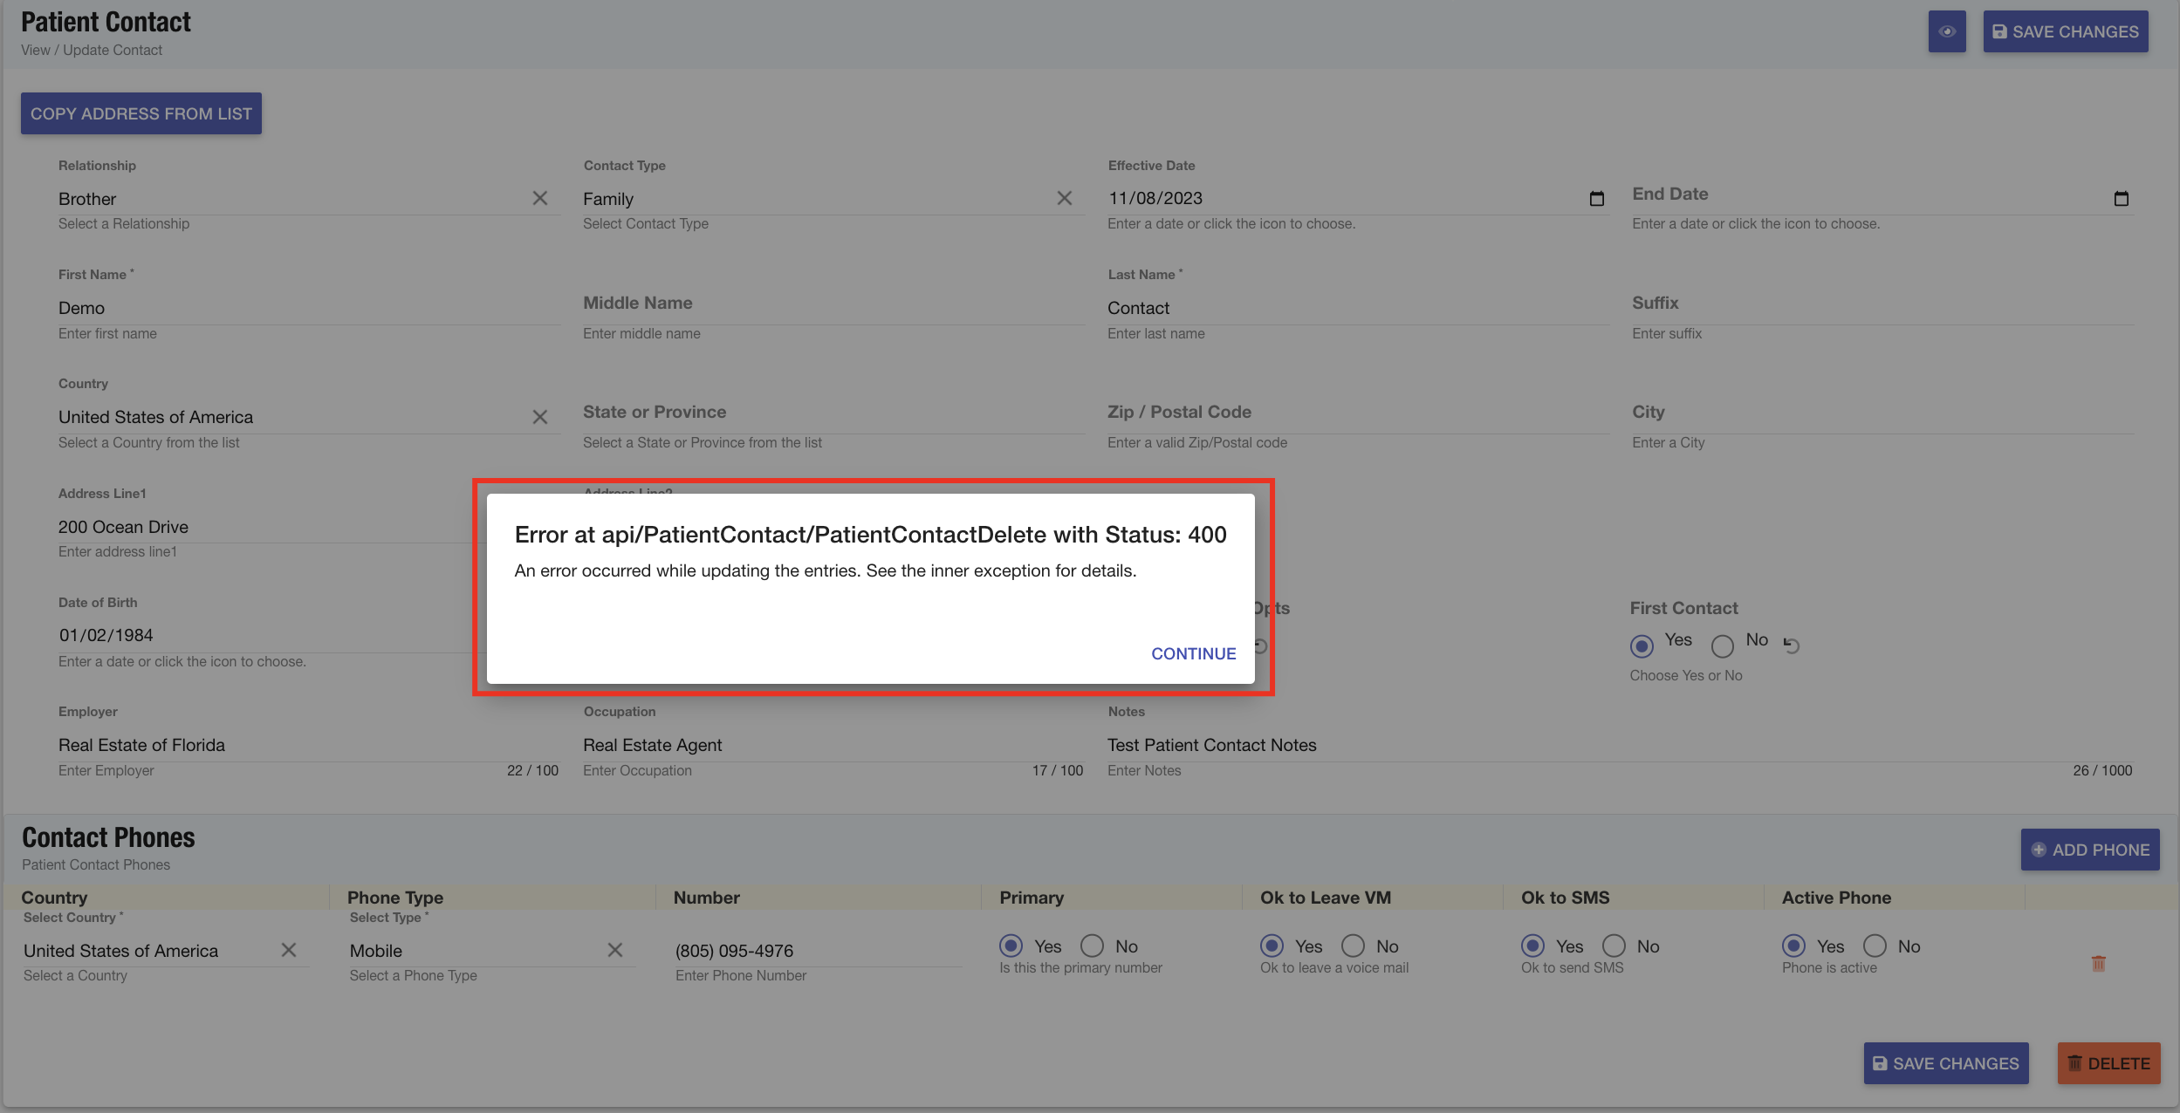Select No for Active Phone

click(1875, 946)
